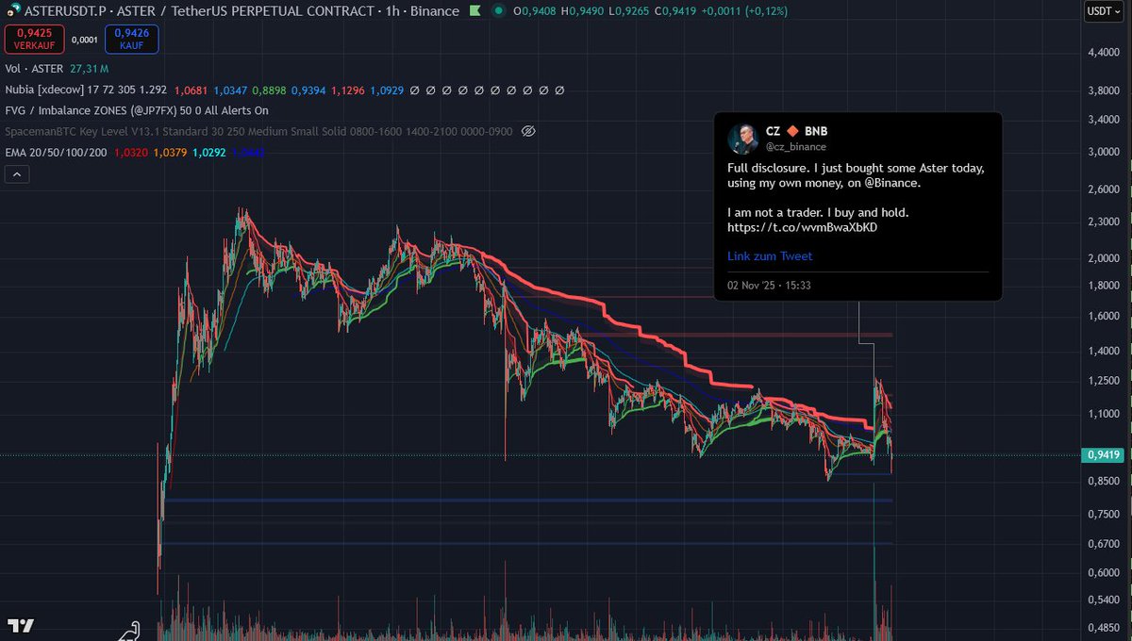1132x641 pixels.
Task: Click volume value 27,31 M
Action: click(89, 69)
